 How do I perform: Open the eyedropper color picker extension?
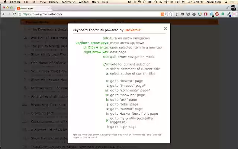click(x=229, y=14)
